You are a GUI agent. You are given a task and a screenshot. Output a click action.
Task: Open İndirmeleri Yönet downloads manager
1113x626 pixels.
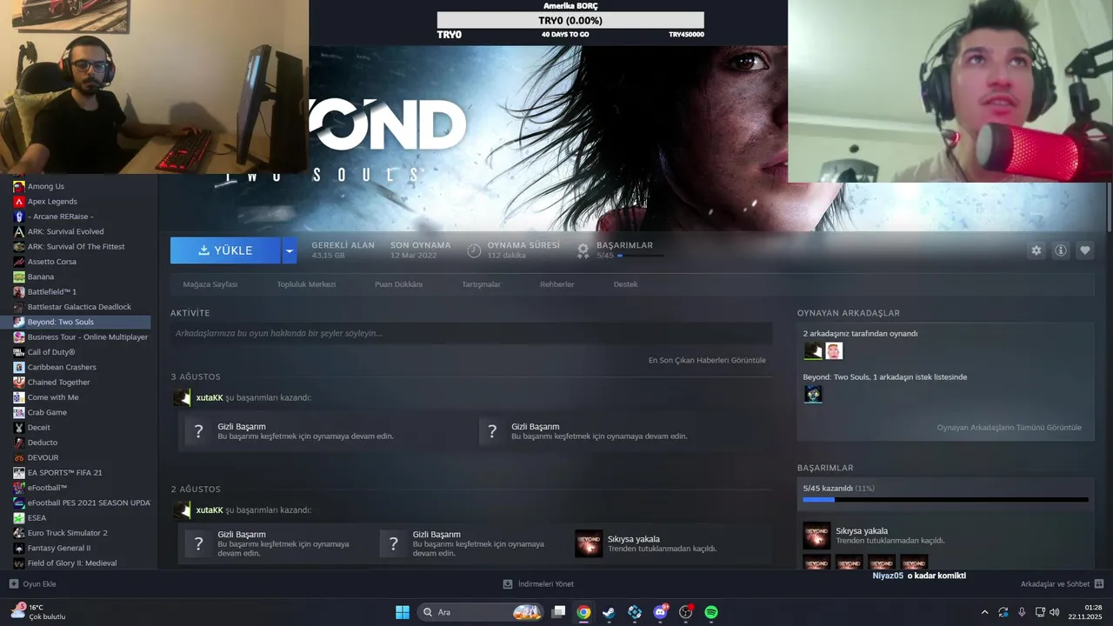pyautogui.click(x=538, y=584)
